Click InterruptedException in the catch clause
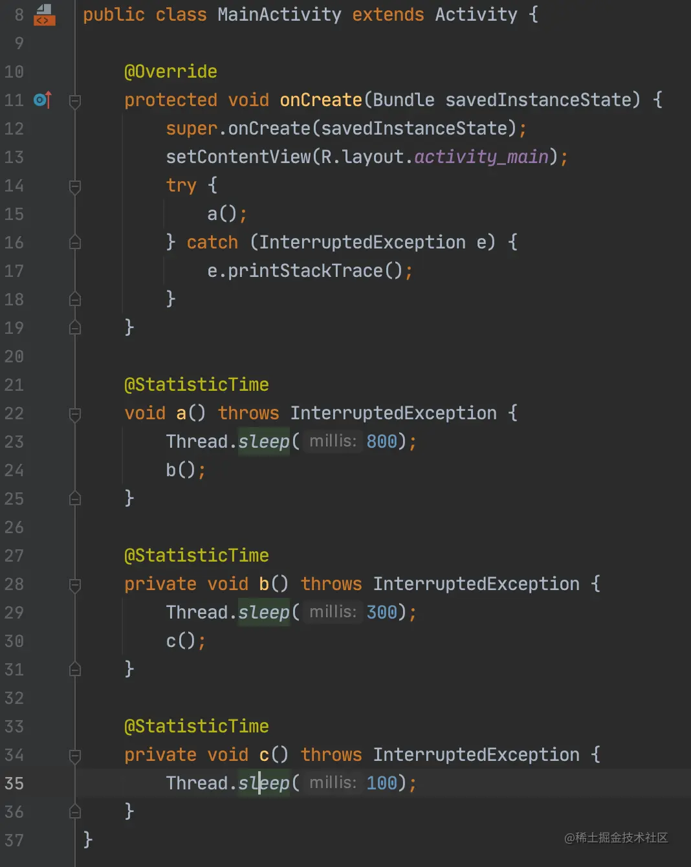The height and width of the screenshot is (867, 691). [x=362, y=242]
